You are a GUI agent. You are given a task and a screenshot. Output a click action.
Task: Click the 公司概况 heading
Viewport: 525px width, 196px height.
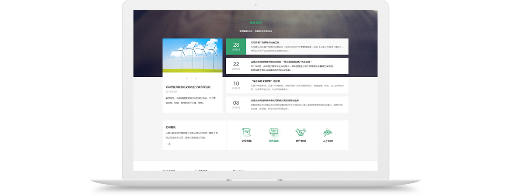(171, 127)
